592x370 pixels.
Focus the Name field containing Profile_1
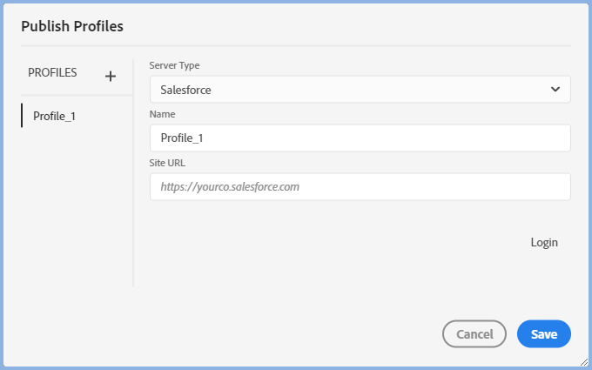(x=360, y=138)
